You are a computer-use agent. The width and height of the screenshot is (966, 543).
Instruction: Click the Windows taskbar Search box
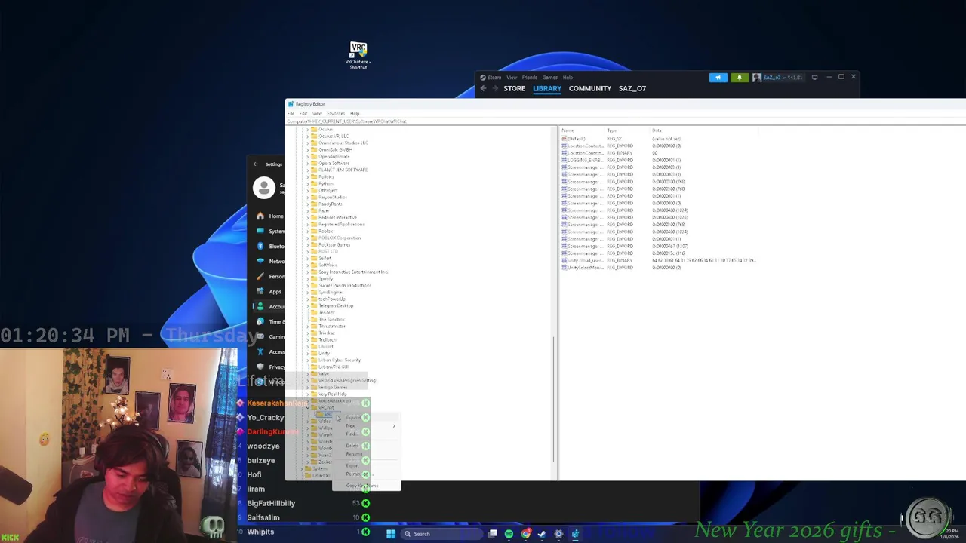coord(441,534)
